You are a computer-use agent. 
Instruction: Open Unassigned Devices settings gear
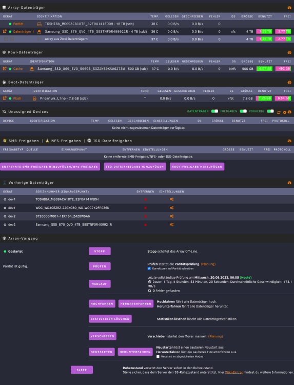[x=285, y=112]
